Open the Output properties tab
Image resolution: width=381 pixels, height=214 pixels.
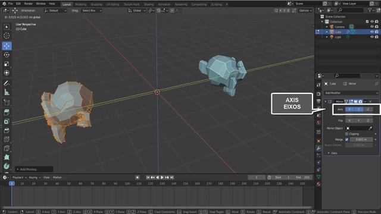(x=318, y=101)
